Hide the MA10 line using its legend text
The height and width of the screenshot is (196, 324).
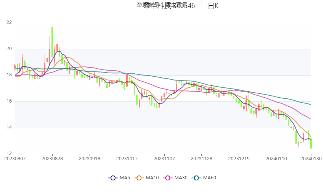coord(152,178)
